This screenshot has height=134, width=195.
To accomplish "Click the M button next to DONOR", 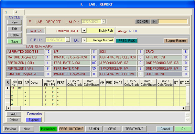I will tap(154, 22).
